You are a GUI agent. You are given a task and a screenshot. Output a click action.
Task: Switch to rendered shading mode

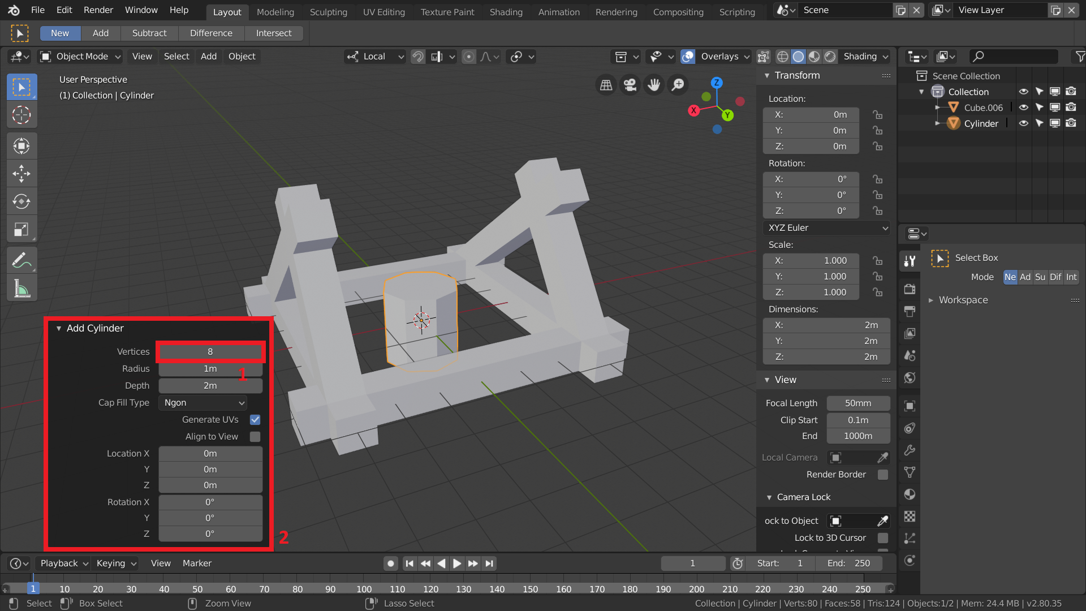click(830, 57)
